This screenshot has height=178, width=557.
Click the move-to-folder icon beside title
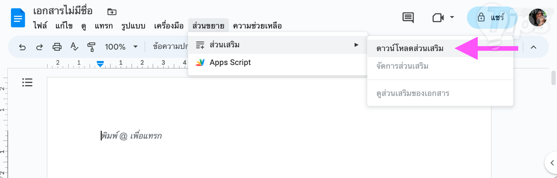[112, 12]
